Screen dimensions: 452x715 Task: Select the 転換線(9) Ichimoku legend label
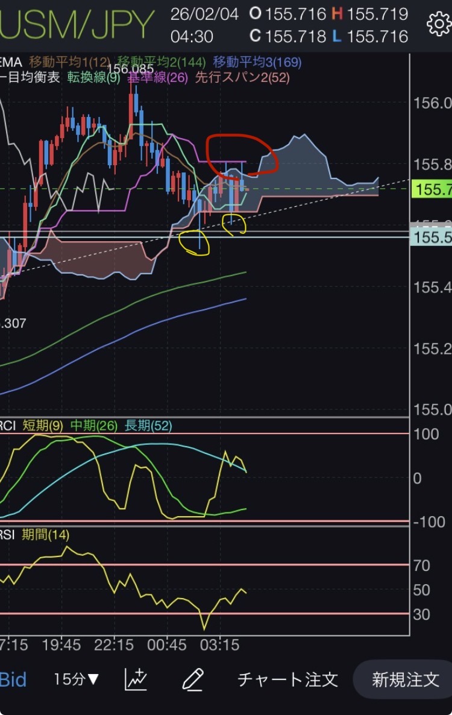click(x=93, y=77)
